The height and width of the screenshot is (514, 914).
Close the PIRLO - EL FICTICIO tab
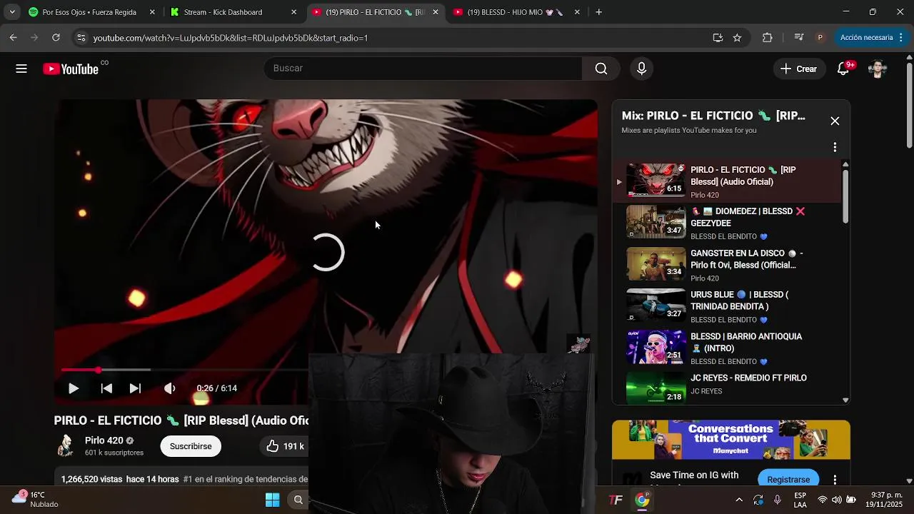click(436, 12)
